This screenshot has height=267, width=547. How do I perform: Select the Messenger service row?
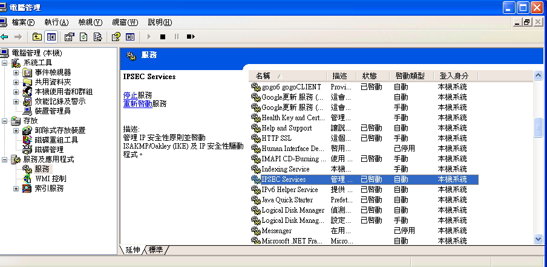tap(364, 231)
